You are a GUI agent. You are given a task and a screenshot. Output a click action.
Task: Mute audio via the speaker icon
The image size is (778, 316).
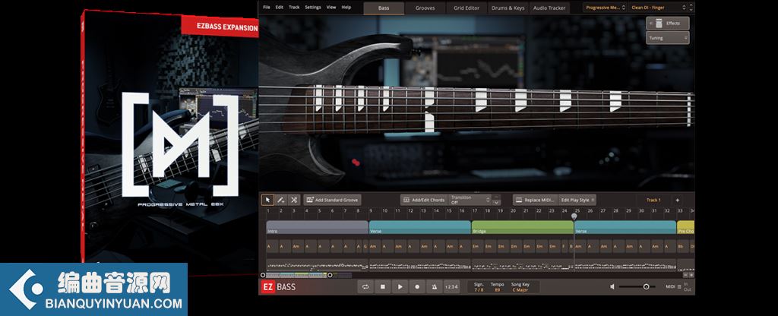point(612,286)
